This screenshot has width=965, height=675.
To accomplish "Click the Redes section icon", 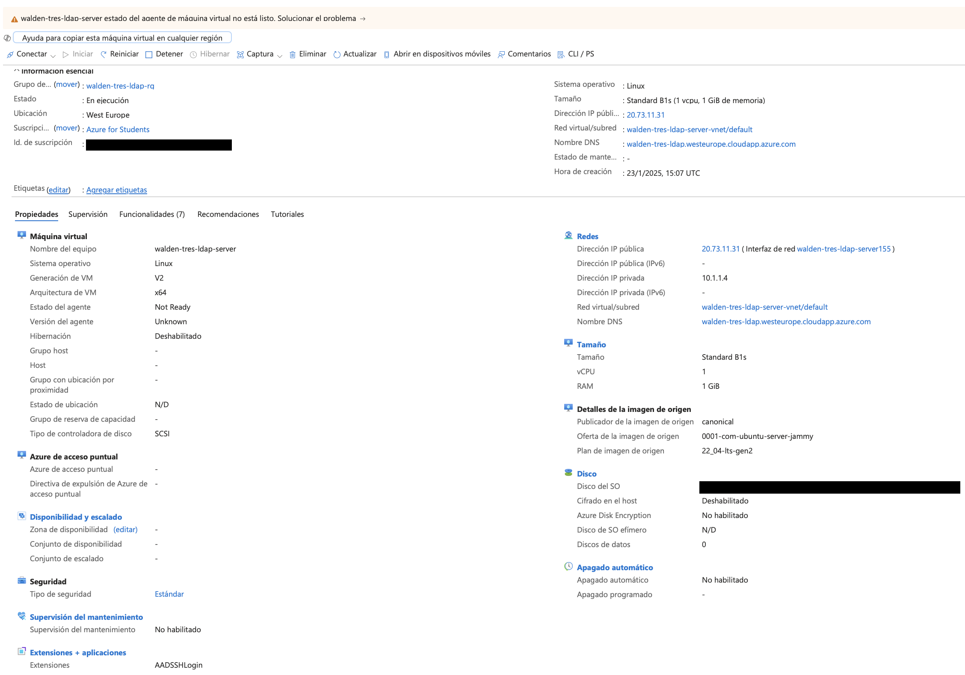I will 568,235.
